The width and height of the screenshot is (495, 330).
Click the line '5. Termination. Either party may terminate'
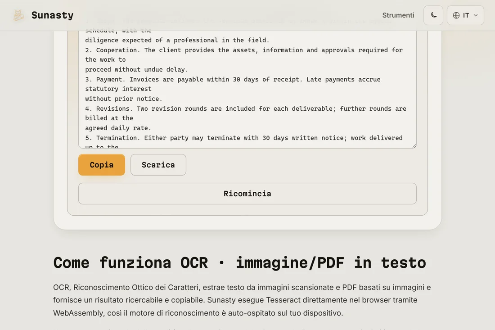tap(244, 138)
